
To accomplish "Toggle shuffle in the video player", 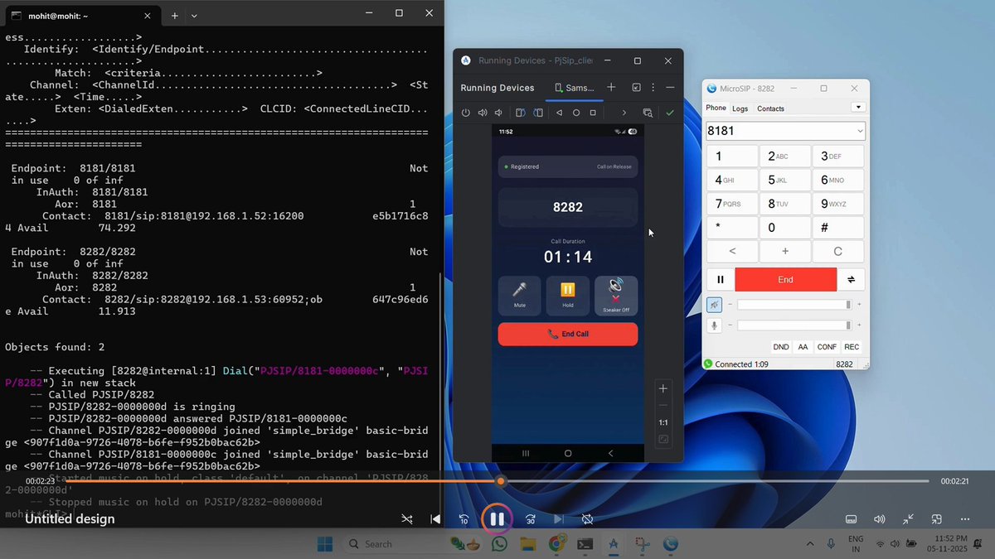I will 407,519.
